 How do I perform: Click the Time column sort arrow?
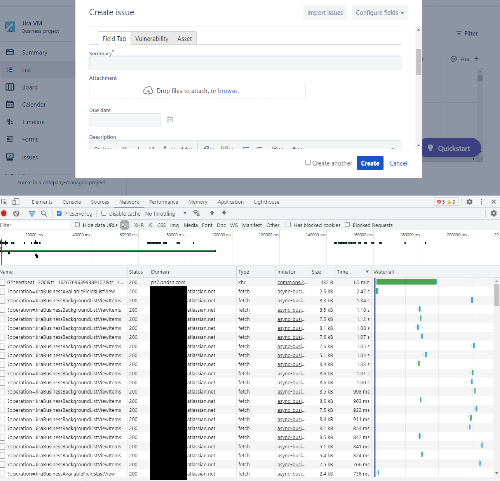(x=367, y=272)
